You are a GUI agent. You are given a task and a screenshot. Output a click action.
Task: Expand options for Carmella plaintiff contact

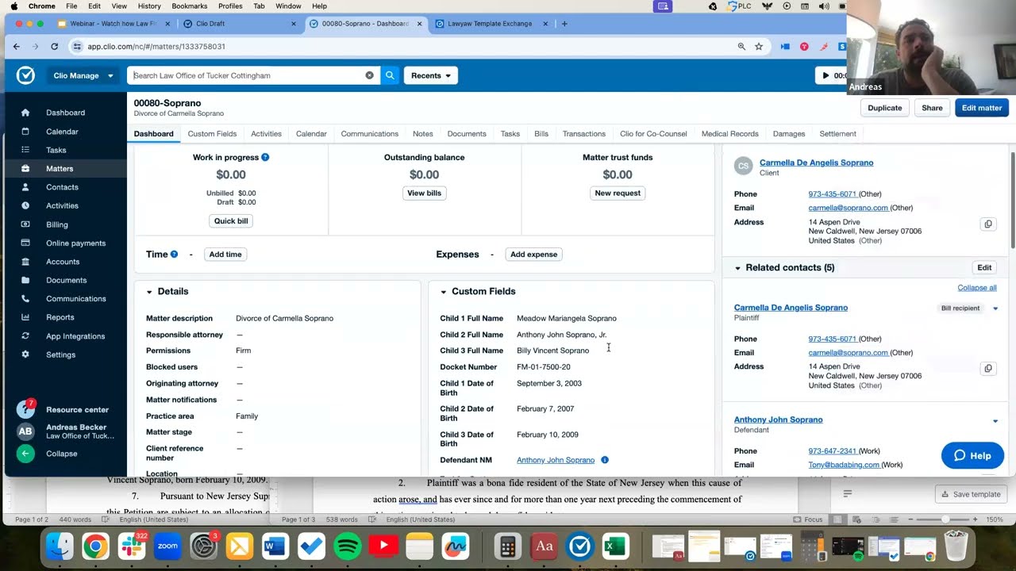coord(995,308)
